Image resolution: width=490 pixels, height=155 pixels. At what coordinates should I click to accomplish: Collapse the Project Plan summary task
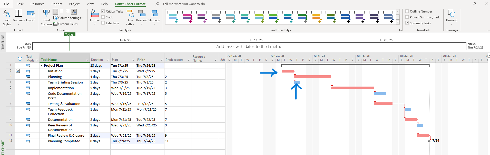[42, 66]
